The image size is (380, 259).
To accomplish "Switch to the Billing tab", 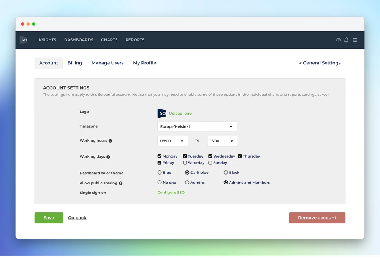I will point(74,63).
